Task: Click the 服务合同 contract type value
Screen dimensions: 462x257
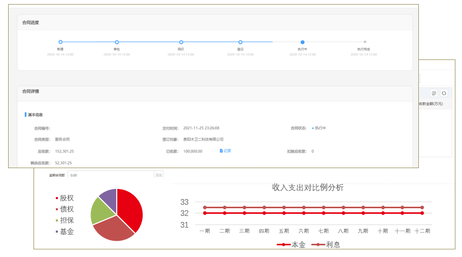Action: point(62,139)
